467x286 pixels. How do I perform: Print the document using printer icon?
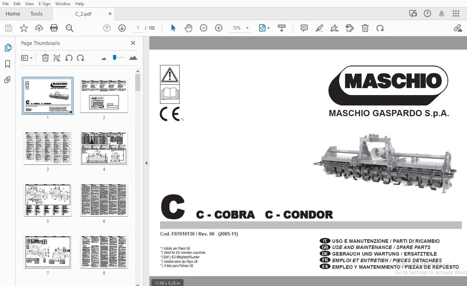tap(54, 28)
